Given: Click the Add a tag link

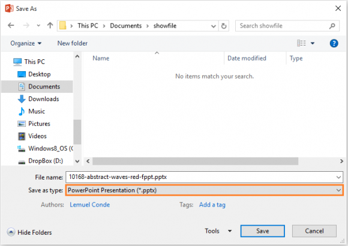Looking at the screenshot, I should tap(212, 205).
